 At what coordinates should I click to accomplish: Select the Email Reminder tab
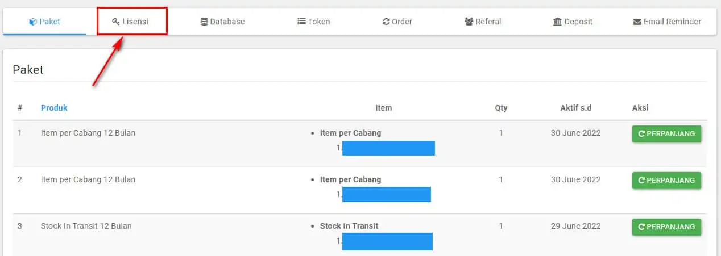pyautogui.click(x=667, y=22)
